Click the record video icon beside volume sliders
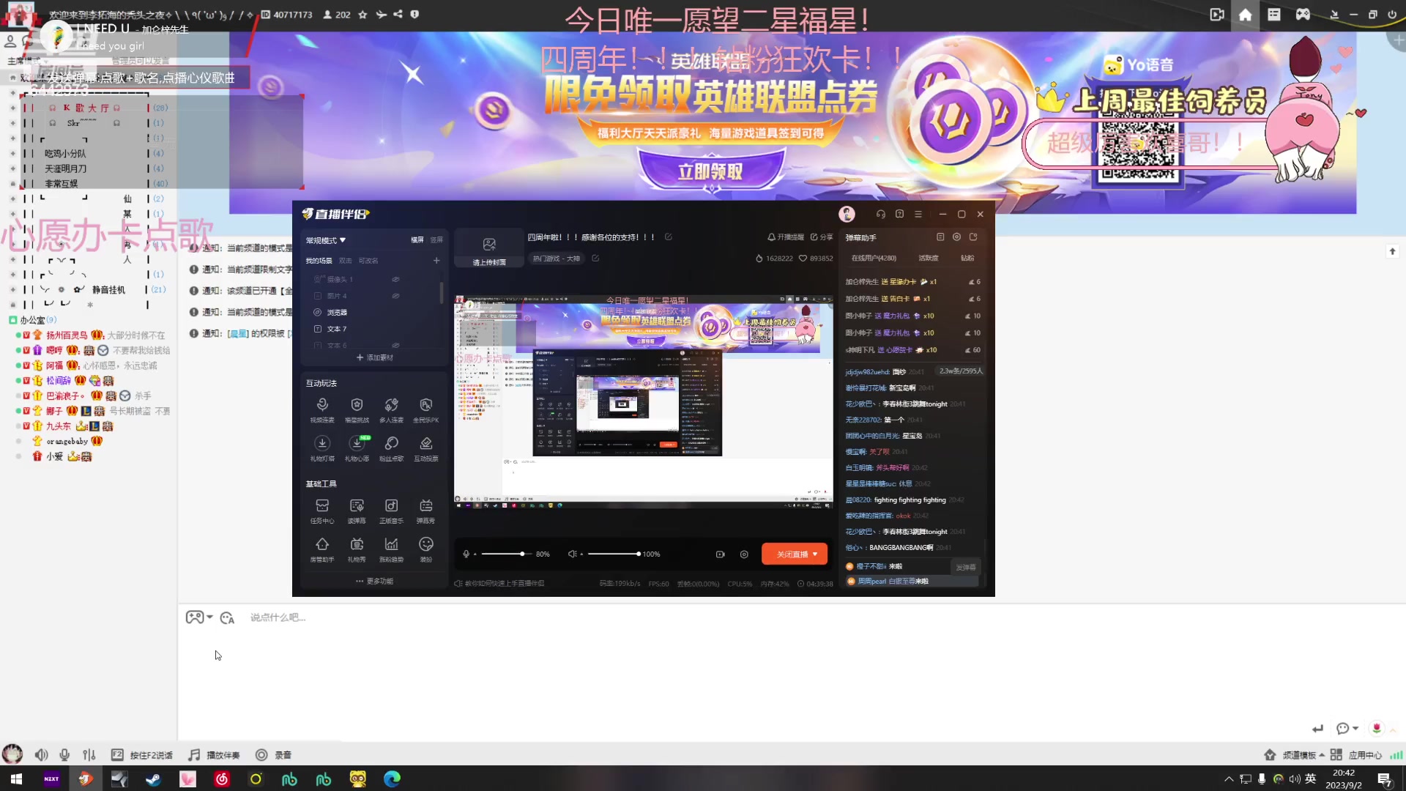 point(720,554)
